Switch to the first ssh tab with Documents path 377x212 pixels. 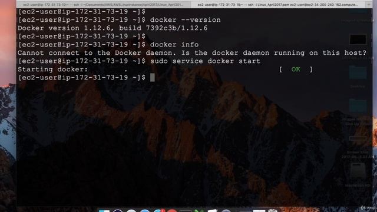point(104,5)
